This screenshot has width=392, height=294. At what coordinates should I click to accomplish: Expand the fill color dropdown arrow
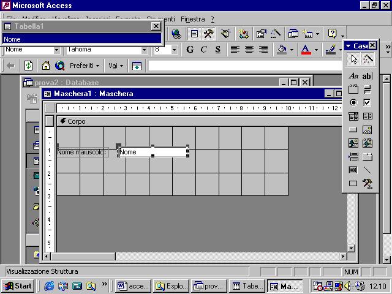point(292,50)
